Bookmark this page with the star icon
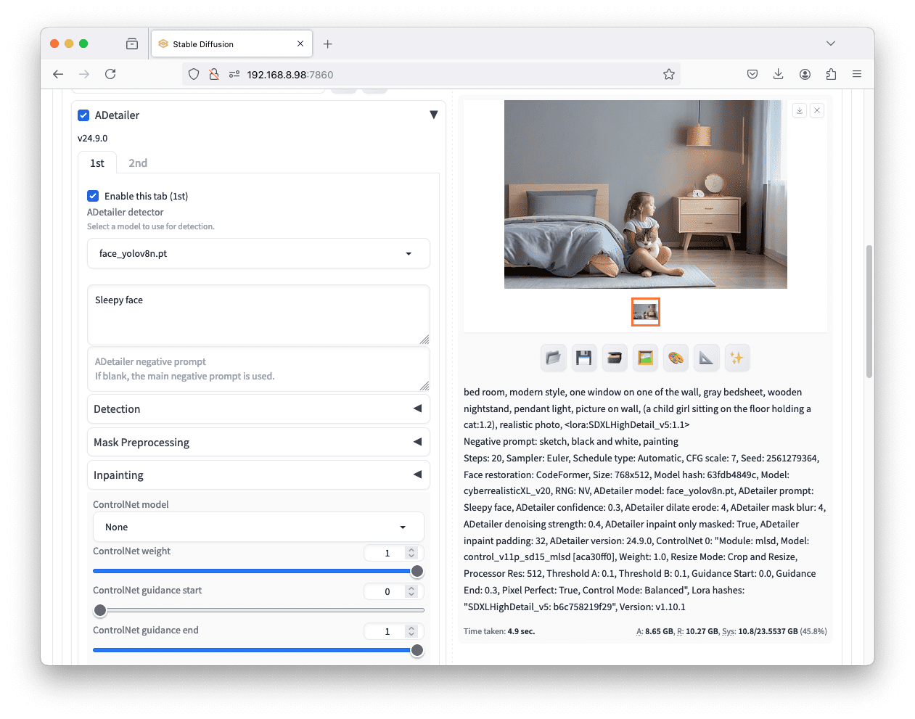 click(669, 74)
